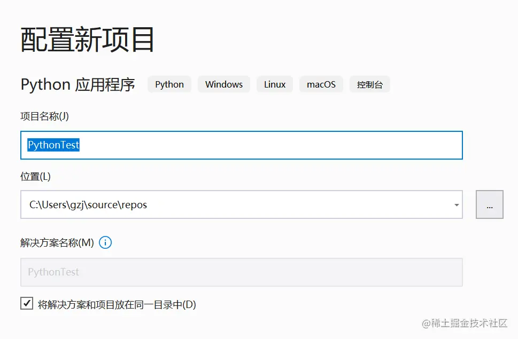This screenshot has width=518, height=339.
Task: Click the 位置(L) label
Action: tap(35, 176)
